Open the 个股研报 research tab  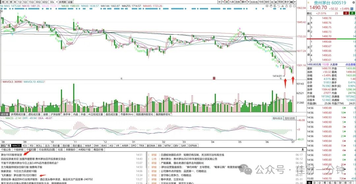coord(18,150)
